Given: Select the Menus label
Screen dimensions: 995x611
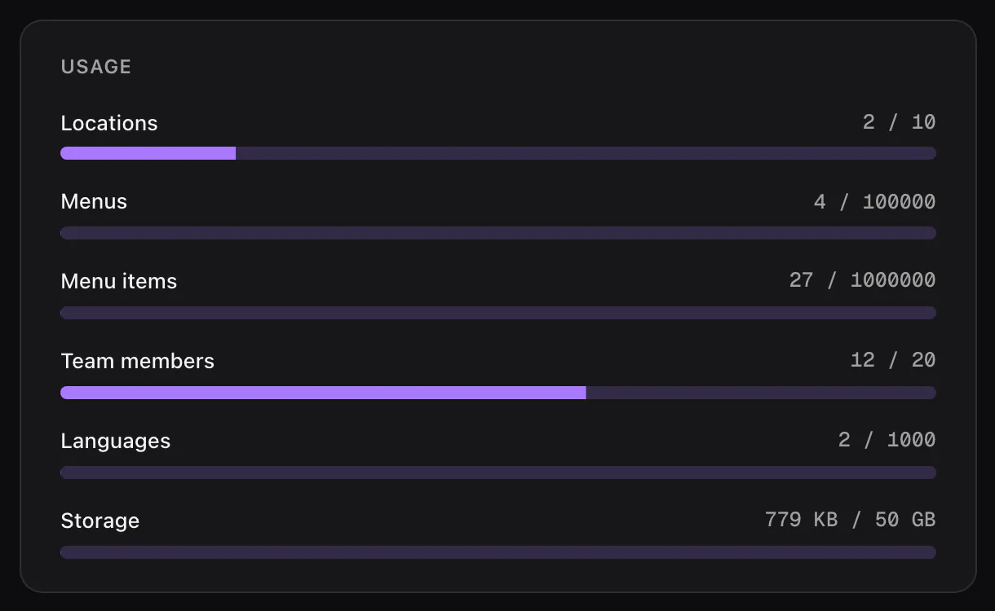Looking at the screenshot, I should point(94,201).
